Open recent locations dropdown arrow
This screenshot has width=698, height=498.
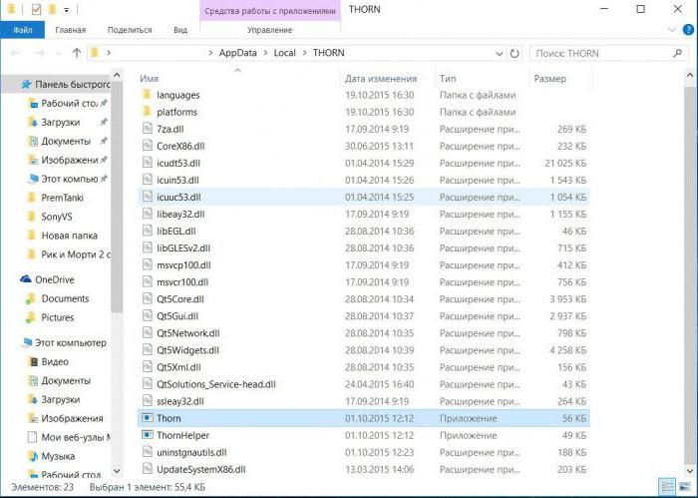58,54
